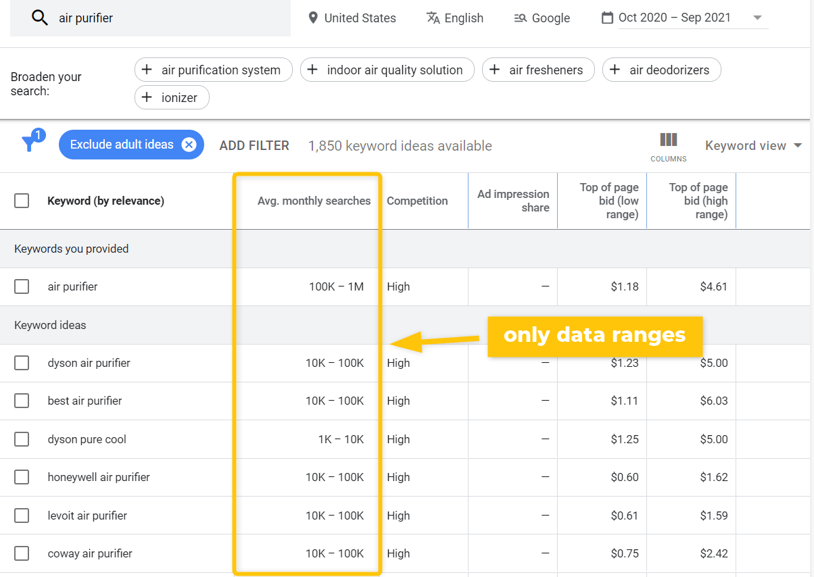Check the 'honeywell air purifier' checkbox
The image size is (814, 577).
[x=22, y=477]
